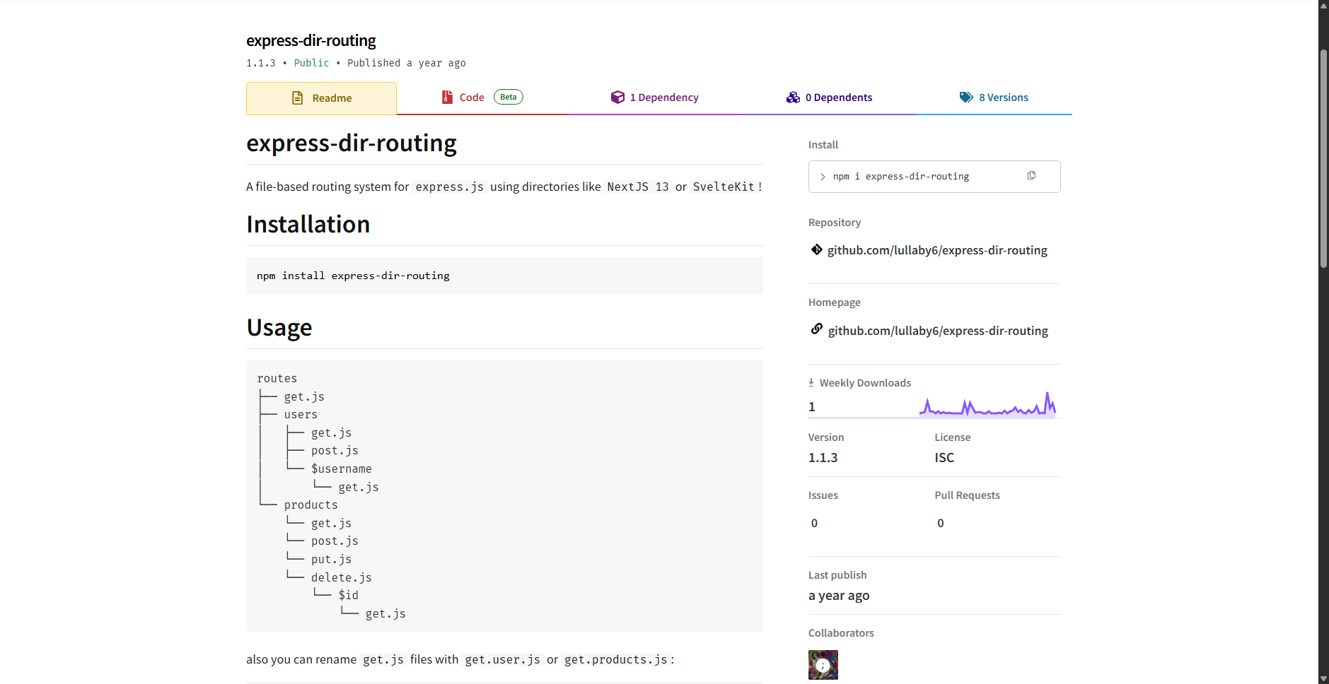The height and width of the screenshot is (684, 1329).
Task: Click the get.user.js inline code
Action: tap(503, 660)
